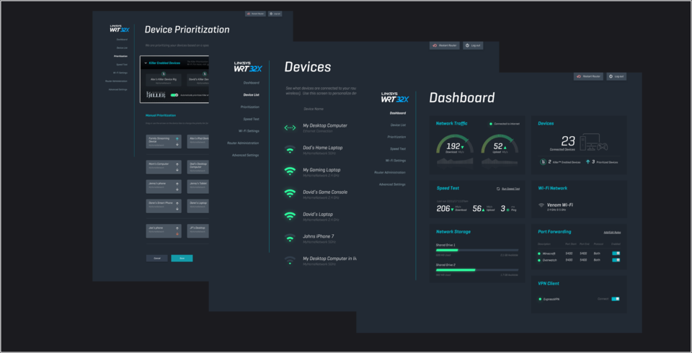
Task: Click the Wi-Fi icon for Johns iPhone 7
Action: click(289, 238)
